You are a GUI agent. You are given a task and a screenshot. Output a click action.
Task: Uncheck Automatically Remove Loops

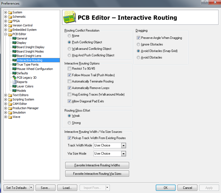point(70,88)
